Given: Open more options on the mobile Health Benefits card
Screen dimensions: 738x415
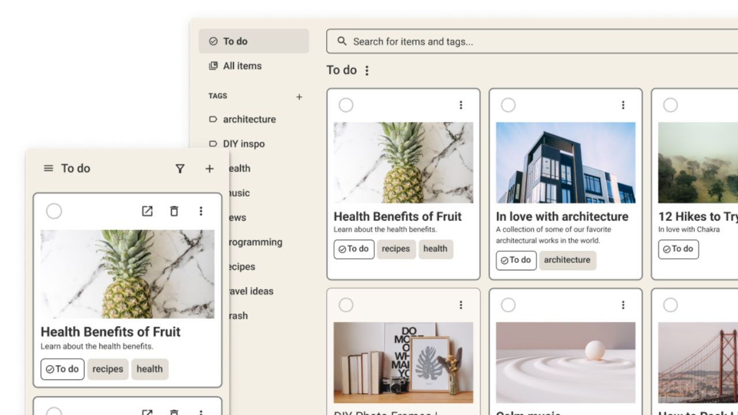Looking at the screenshot, I should coord(201,211).
